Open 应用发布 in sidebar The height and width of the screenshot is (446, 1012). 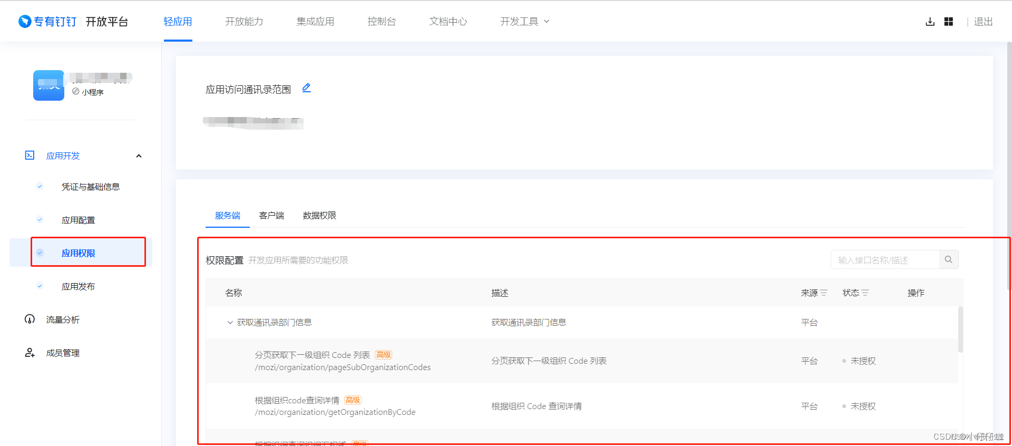coord(78,286)
